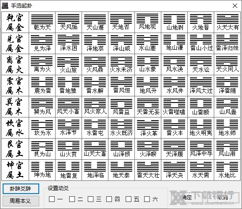This screenshot has width=242, height=209.
Task: Pick the 山风蛊 hexagram
Action: coord(227,107)
